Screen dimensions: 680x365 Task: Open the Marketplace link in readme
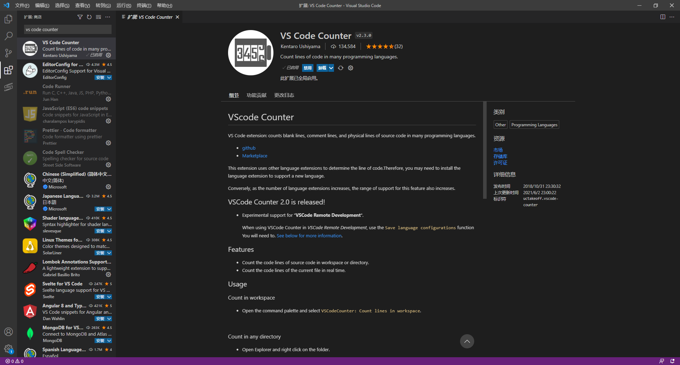click(x=255, y=156)
